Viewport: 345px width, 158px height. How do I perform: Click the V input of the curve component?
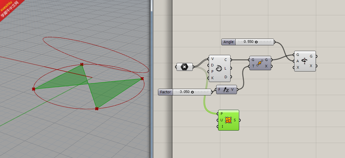tap(212, 59)
